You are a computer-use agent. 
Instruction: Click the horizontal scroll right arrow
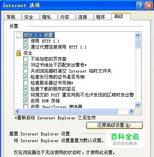click(x=131, y=111)
